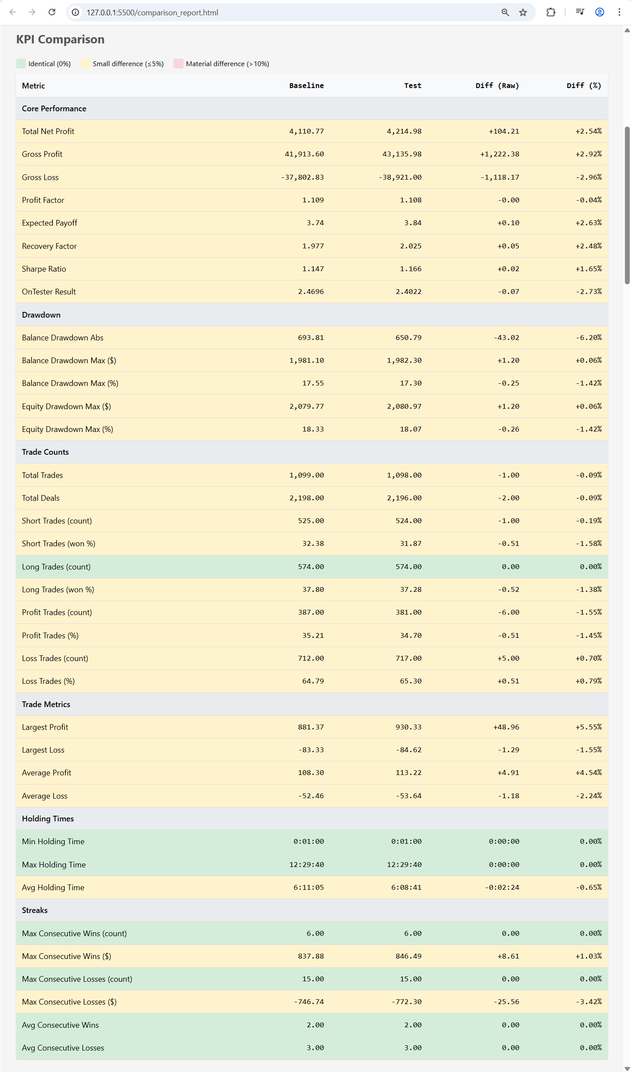This screenshot has height=1072, width=631.
Task: Open the Chrome three-dot menu
Action: [x=619, y=12]
